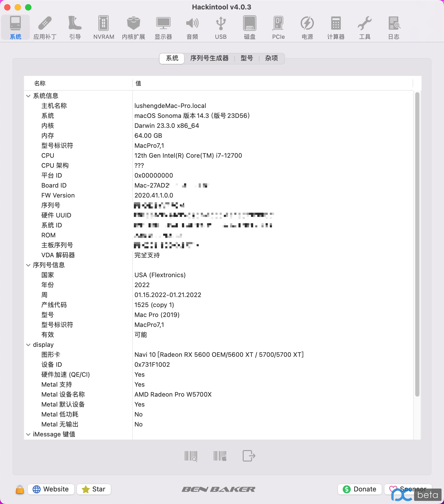Select the 0x731F1002 device ID value
This screenshot has height=504, width=444.
152,365
